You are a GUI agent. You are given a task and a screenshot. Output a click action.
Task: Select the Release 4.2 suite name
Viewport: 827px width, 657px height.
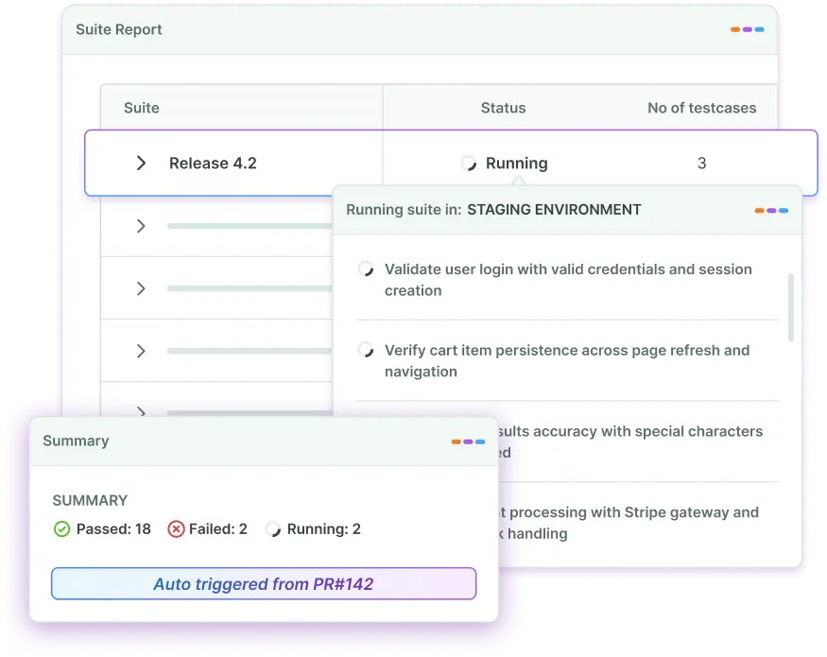pyautogui.click(x=213, y=164)
